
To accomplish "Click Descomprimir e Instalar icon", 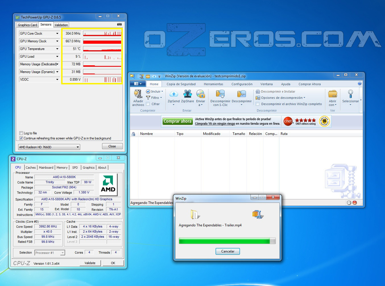I will [258, 91].
